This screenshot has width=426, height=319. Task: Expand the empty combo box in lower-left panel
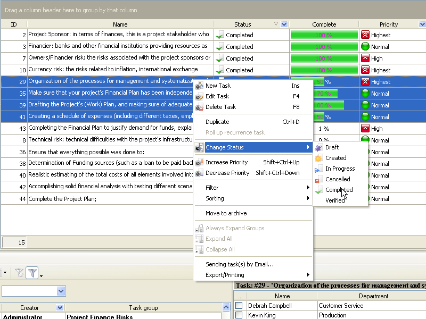click(61, 291)
